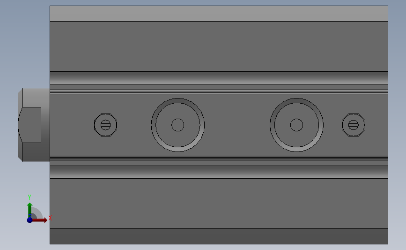Click the face area between the two circular ports
406x250 pixels.
pos(237,125)
